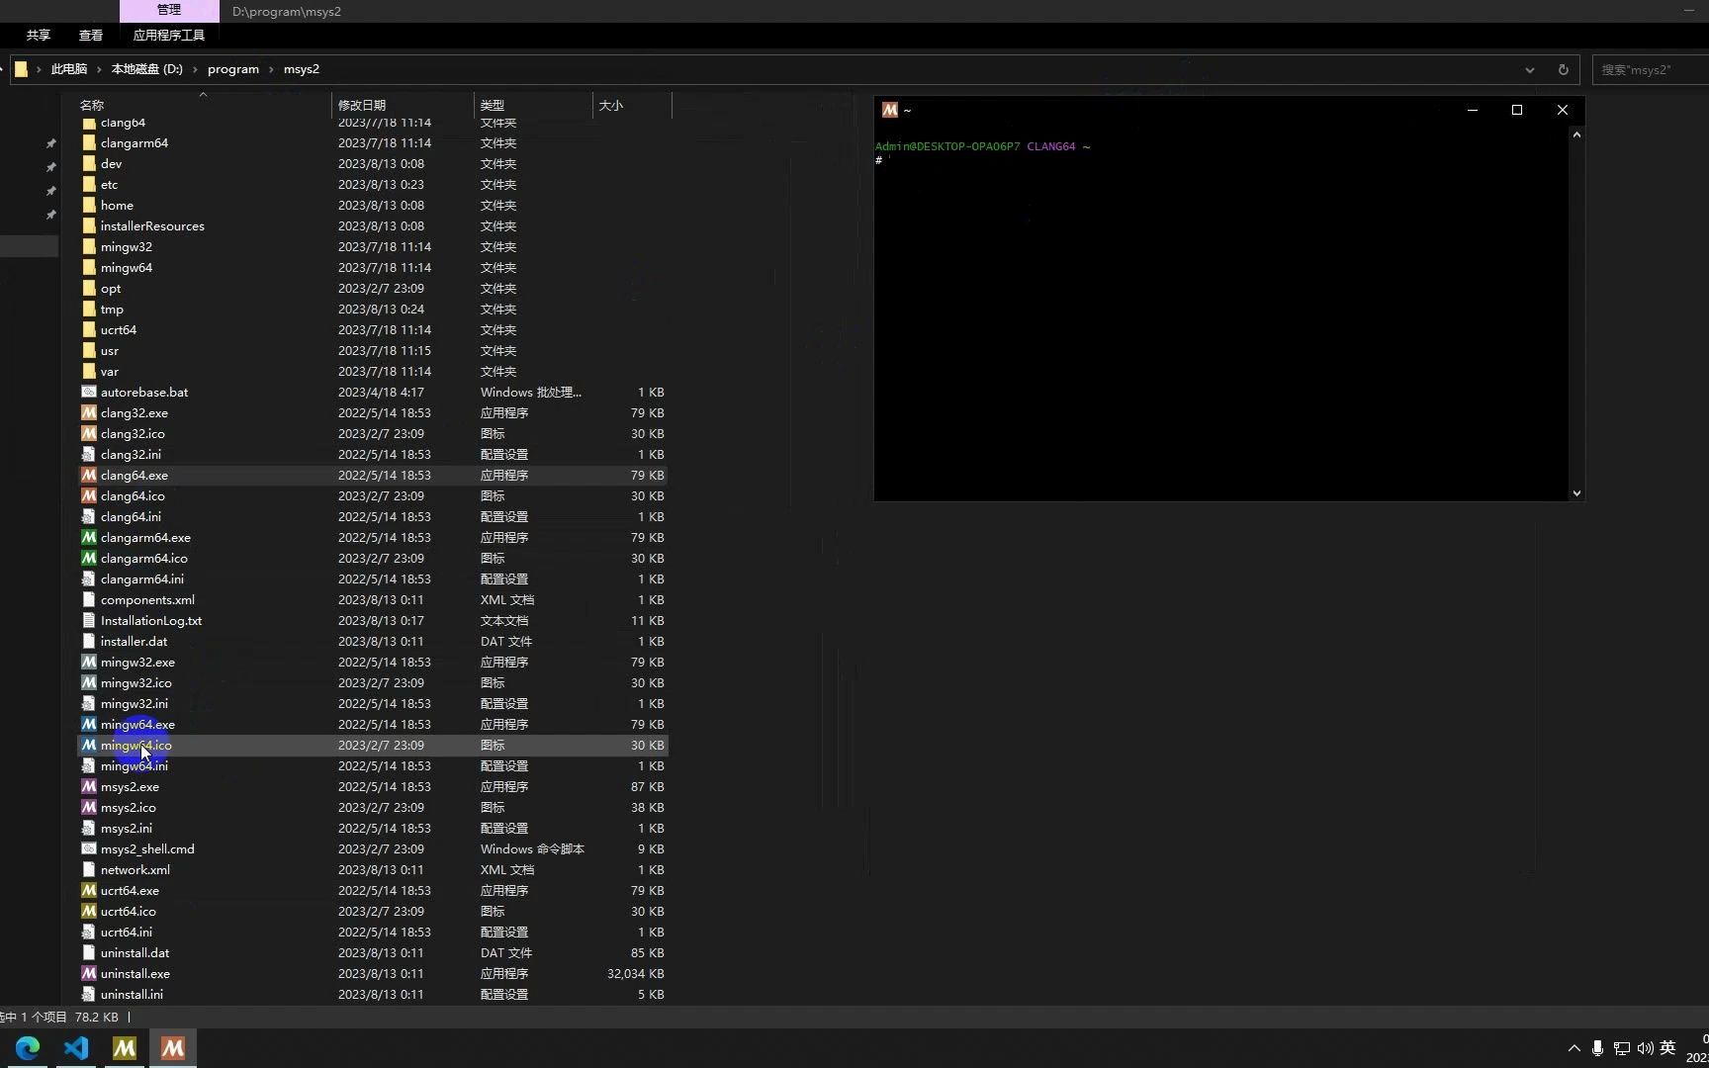This screenshot has width=1709, height=1068.
Task: Select the home folder icon
Action: pos(88,206)
